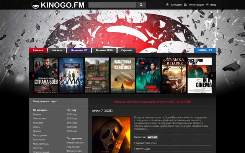The image size is (245, 153).
Task: Click the Мелодрамы genre link
Action: 40,135
